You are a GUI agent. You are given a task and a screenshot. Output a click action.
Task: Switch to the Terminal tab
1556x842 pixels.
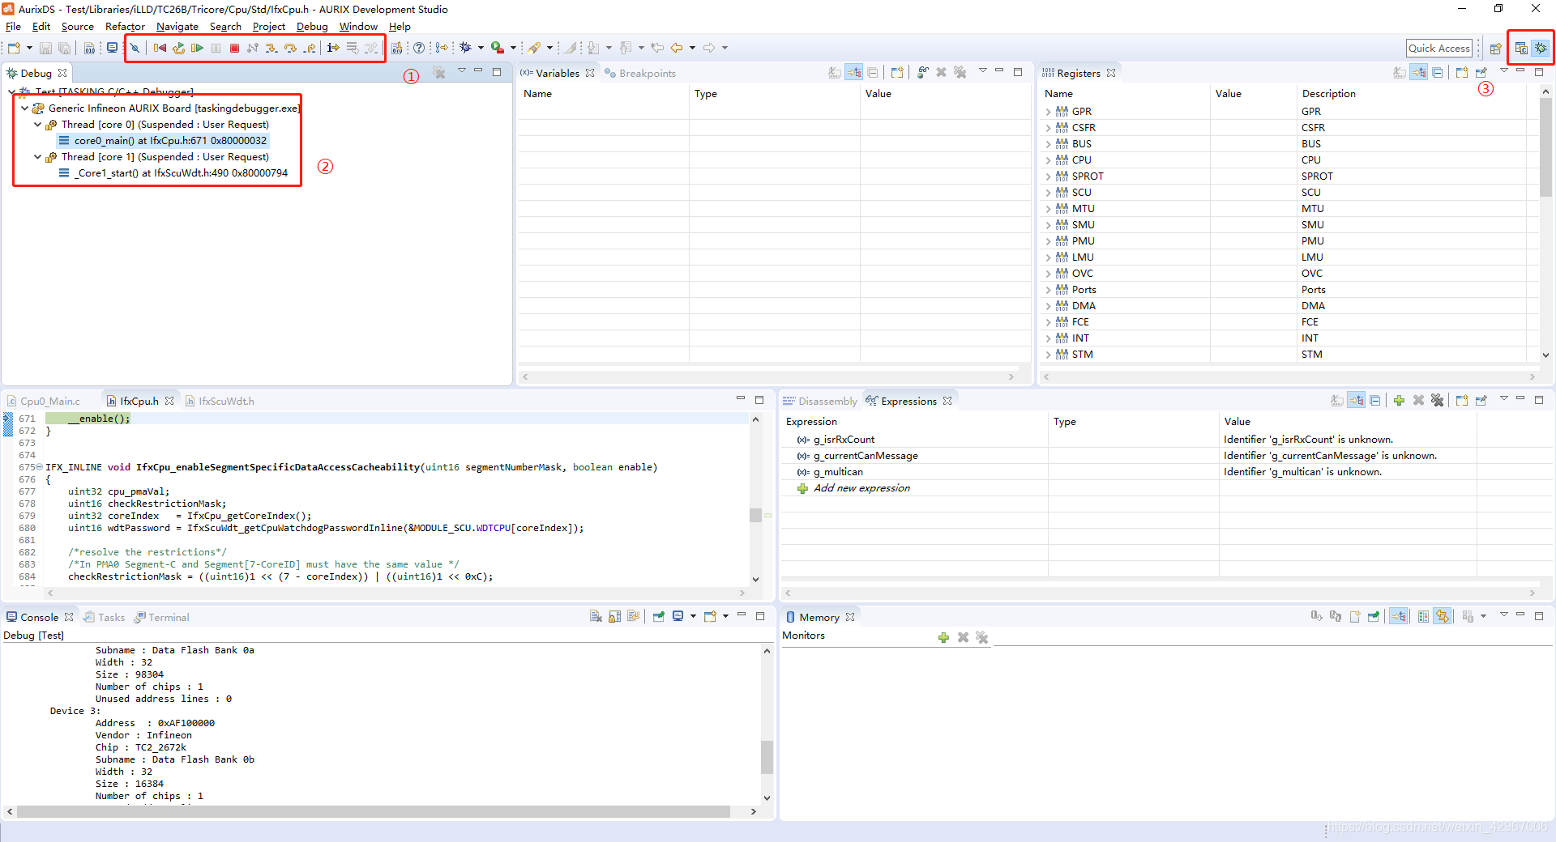162,617
